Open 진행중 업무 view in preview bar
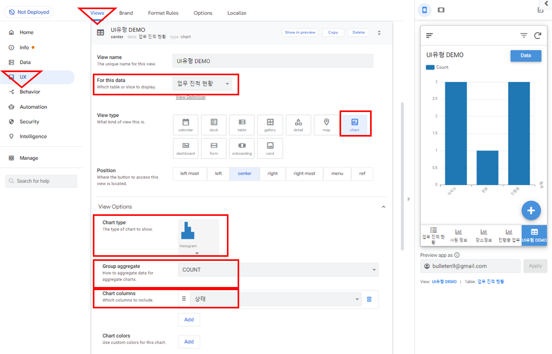The image size is (552, 354). pos(509,235)
